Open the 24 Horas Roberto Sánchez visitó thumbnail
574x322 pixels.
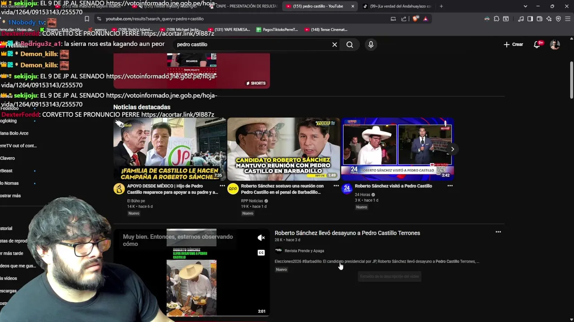(x=397, y=149)
